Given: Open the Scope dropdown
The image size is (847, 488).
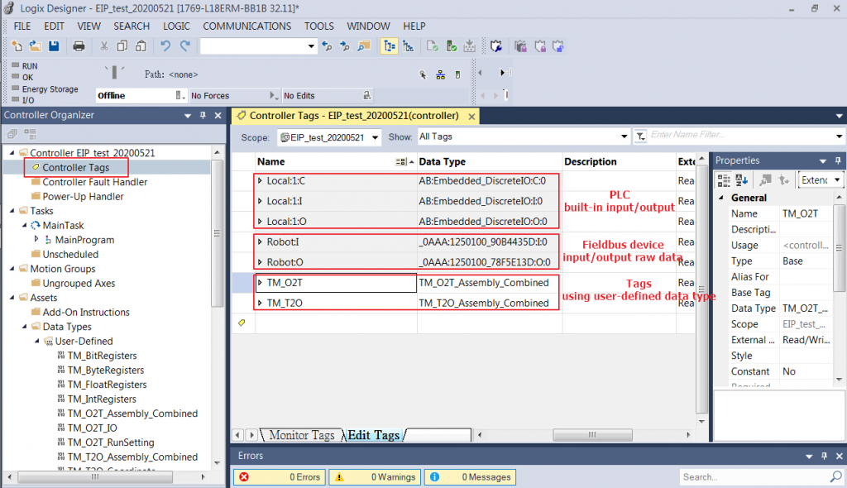Looking at the screenshot, I should [x=376, y=137].
